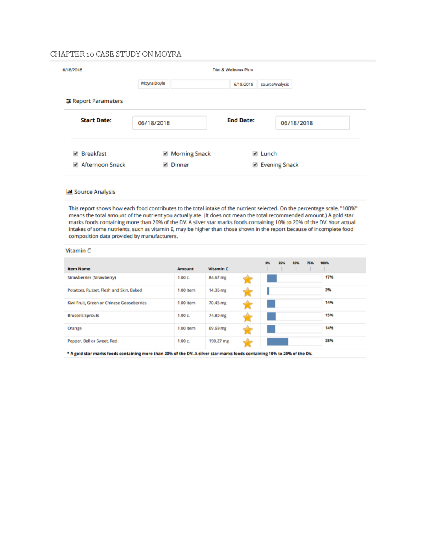The image size is (426, 552).
Task: Click the End Date field
Action: 312,123
